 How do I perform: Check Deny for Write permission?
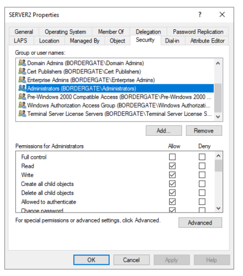[202, 175]
